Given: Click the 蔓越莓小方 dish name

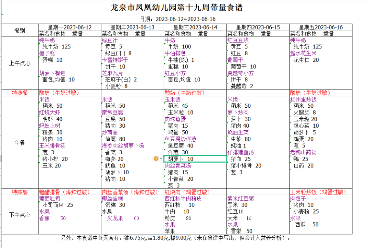Looking at the screenshot, I should pyautogui.click(x=241, y=73).
